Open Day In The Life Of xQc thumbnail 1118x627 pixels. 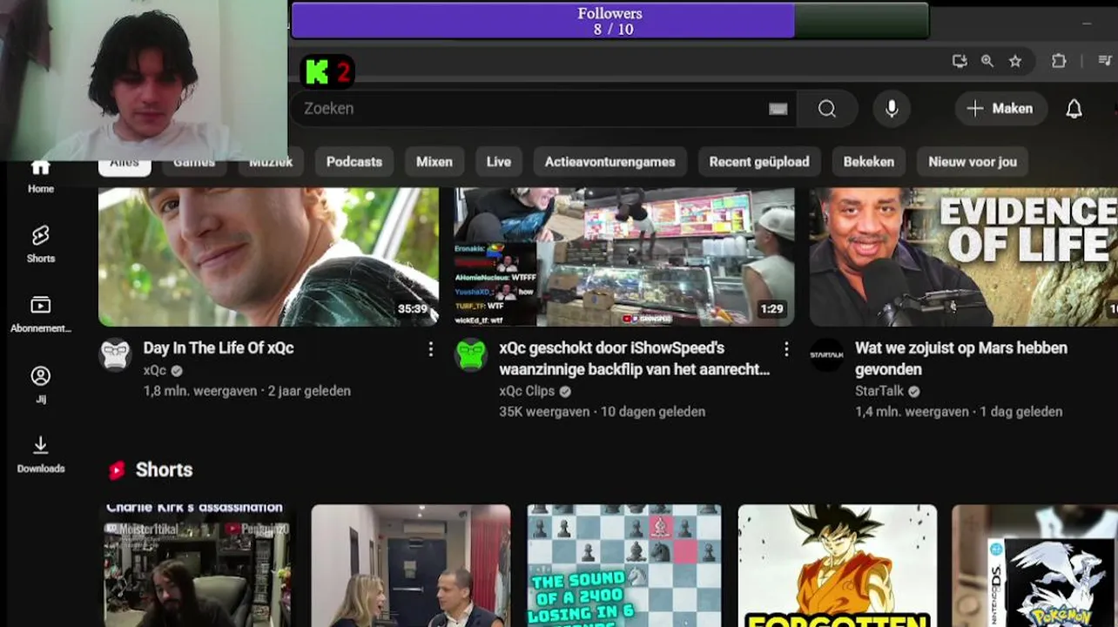click(268, 257)
